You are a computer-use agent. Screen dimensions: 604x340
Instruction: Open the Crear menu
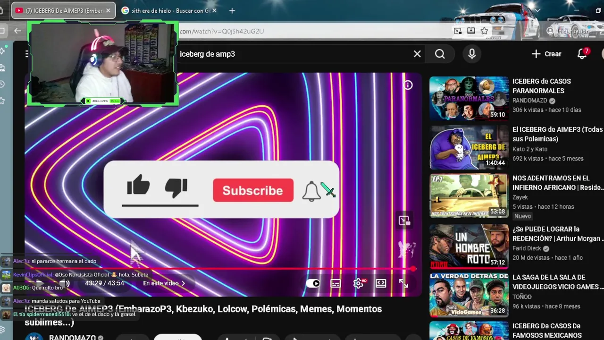(546, 54)
